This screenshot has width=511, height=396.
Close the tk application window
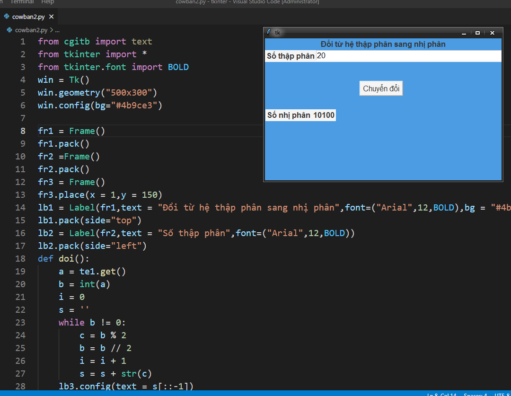pos(492,33)
